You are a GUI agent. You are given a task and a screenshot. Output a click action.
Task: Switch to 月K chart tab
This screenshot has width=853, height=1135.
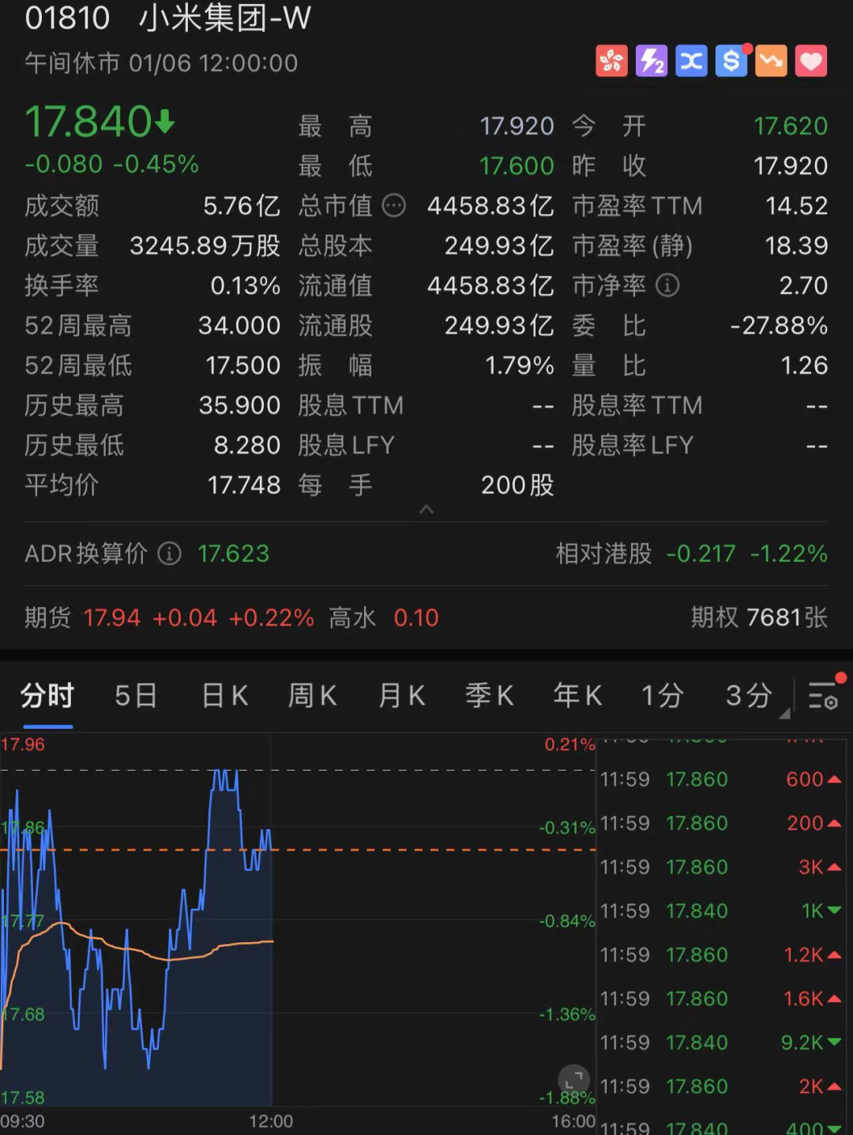pyautogui.click(x=402, y=696)
